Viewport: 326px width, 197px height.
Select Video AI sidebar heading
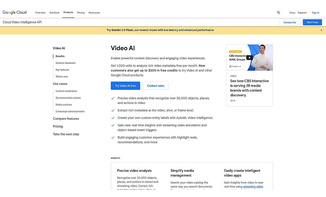(59, 48)
